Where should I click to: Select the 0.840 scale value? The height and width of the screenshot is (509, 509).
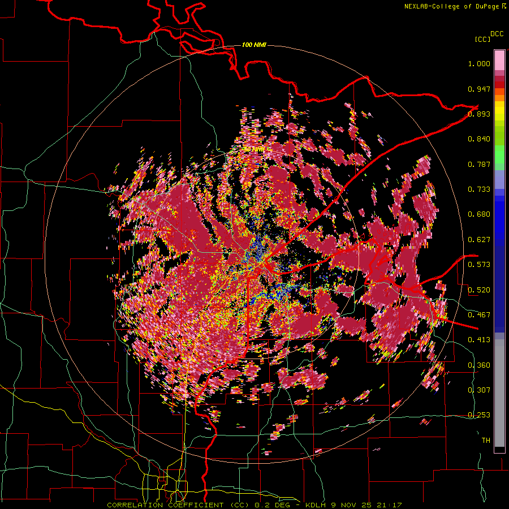click(x=479, y=139)
